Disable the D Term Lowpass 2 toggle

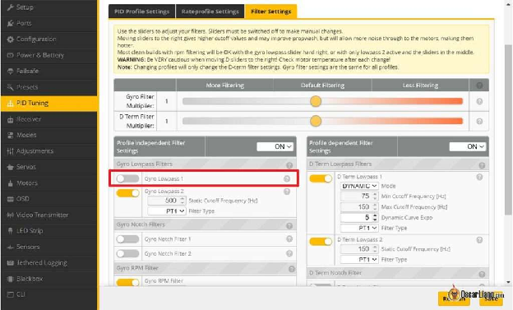321,242
